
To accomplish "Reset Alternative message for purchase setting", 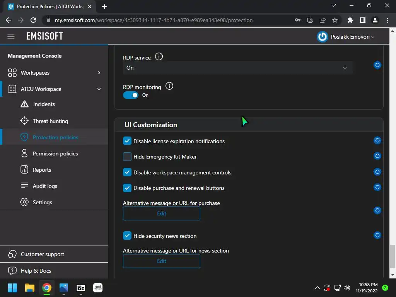I will coord(377,210).
